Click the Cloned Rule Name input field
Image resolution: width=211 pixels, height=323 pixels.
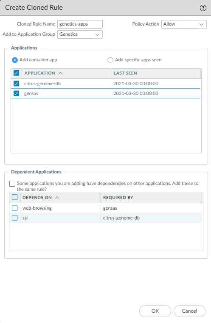coord(80,24)
